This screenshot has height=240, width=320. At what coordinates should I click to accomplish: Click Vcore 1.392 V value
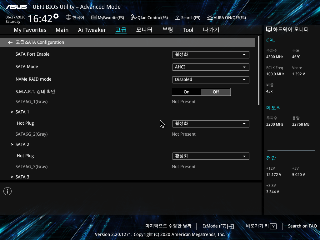pyautogui.click(x=298, y=74)
